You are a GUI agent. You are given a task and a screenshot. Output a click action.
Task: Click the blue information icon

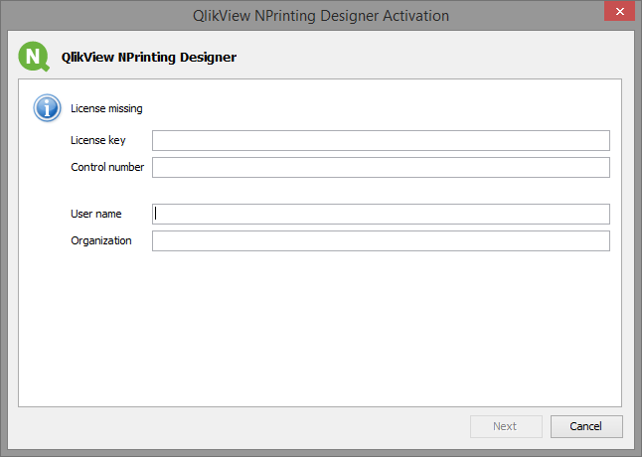47,108
